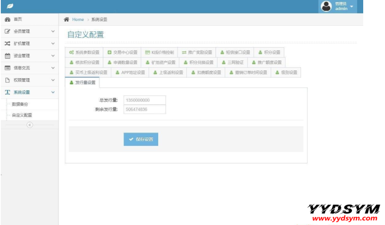This screenshot has height=225, width=385.
Task: Switch to the 申请数量设置 tab
Action: click(x=122, y=62)
